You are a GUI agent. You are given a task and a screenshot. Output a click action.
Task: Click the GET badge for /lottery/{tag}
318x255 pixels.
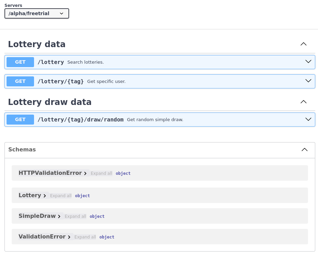(20, 81)
